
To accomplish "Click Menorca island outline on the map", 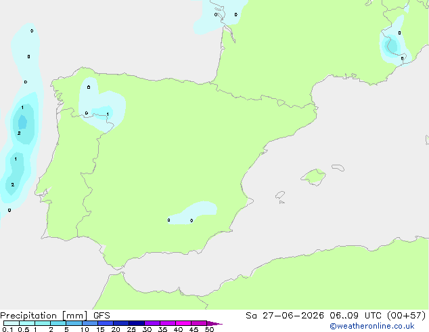I will click(338, 167).
